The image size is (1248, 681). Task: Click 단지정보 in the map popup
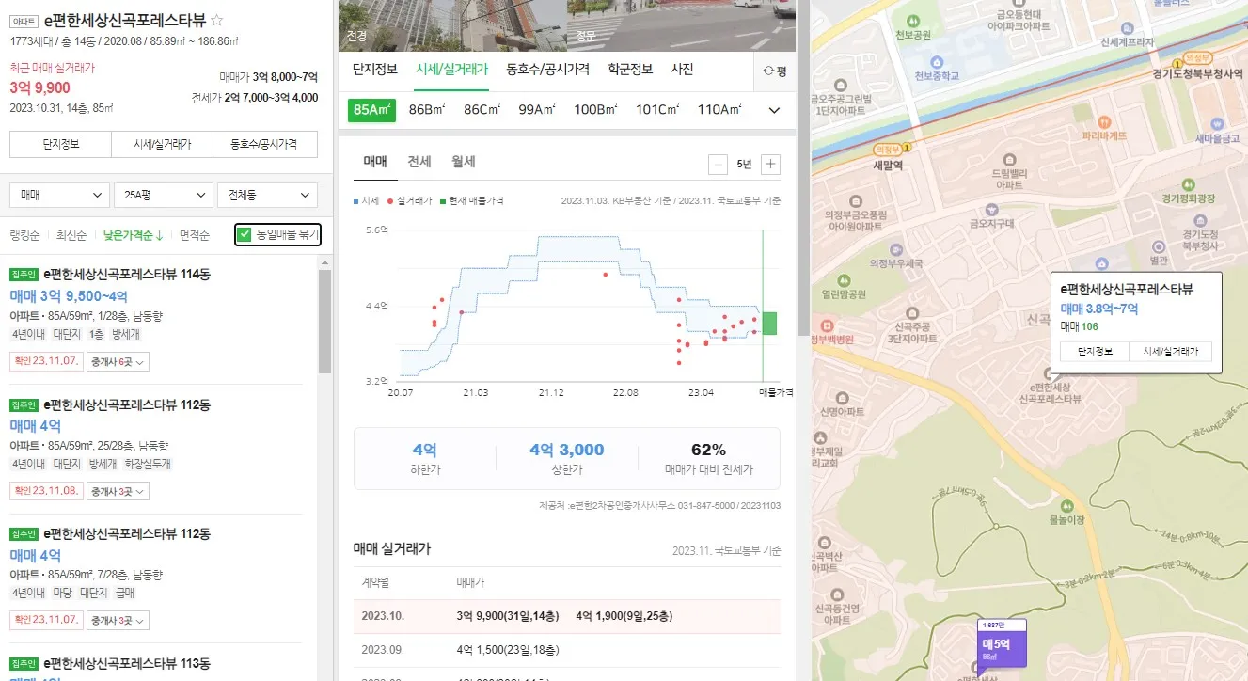(1095, 351)
